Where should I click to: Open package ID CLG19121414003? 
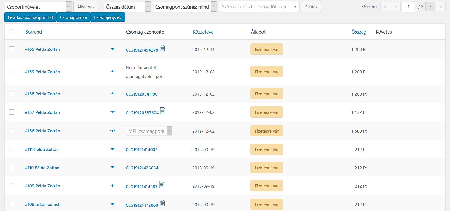(142, 150)
